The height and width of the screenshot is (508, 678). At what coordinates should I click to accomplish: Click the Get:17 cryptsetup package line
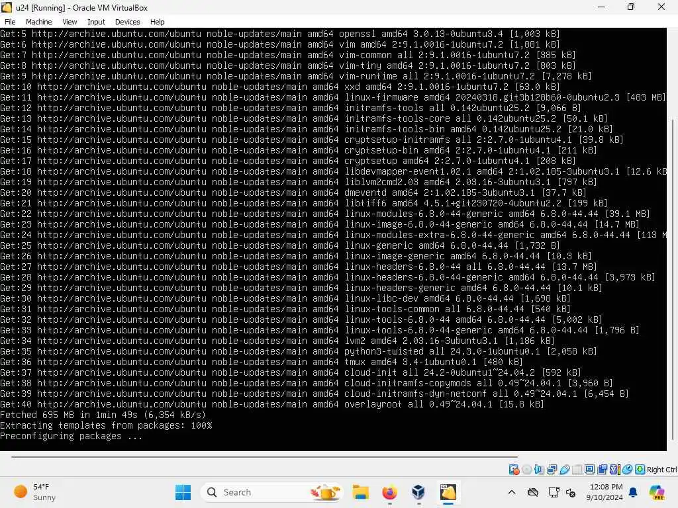288,161
